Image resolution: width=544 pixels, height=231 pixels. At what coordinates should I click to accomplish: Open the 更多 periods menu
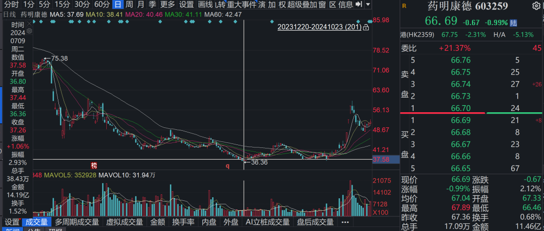click(x=167, y=4)
